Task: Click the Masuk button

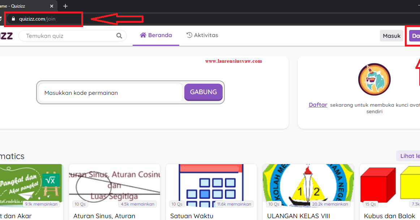Action: coord(391,36)
